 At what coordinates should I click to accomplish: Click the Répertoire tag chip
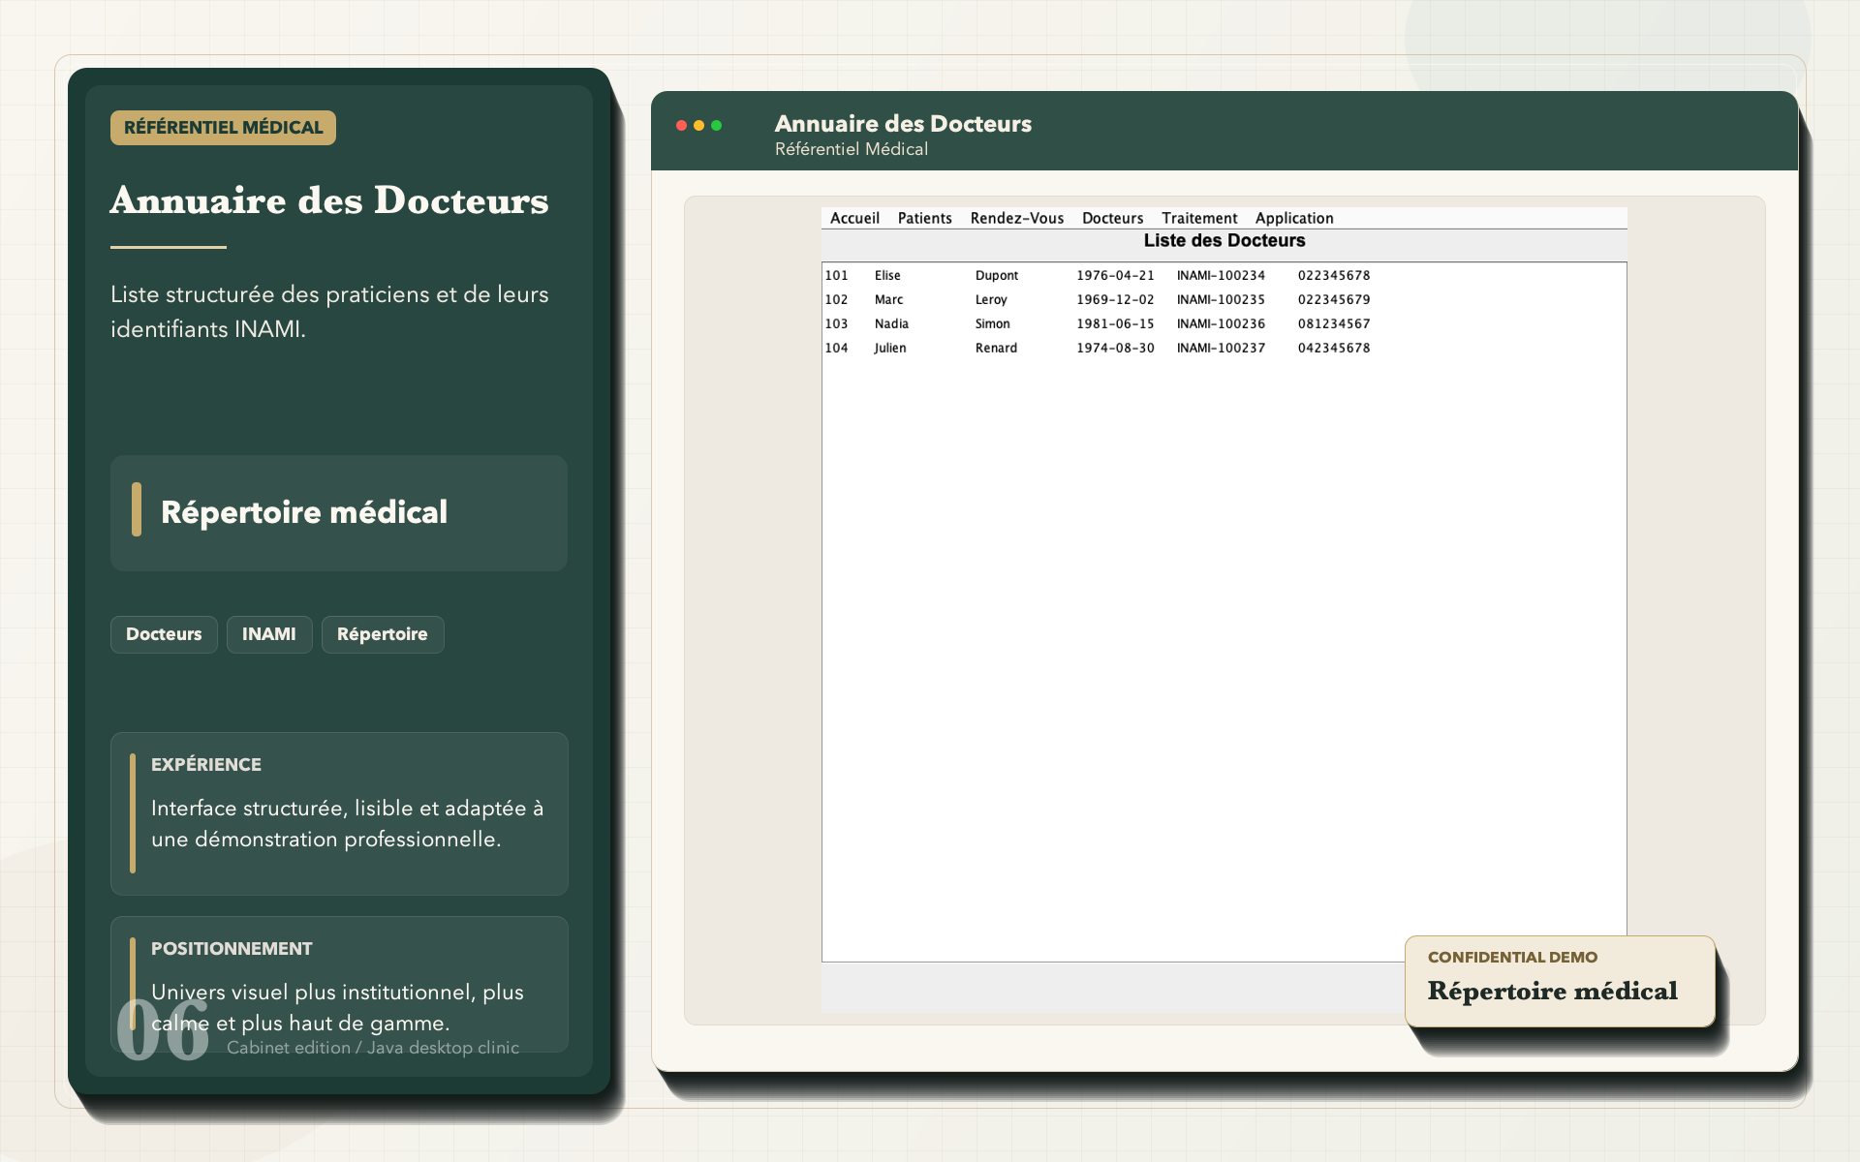383,634
